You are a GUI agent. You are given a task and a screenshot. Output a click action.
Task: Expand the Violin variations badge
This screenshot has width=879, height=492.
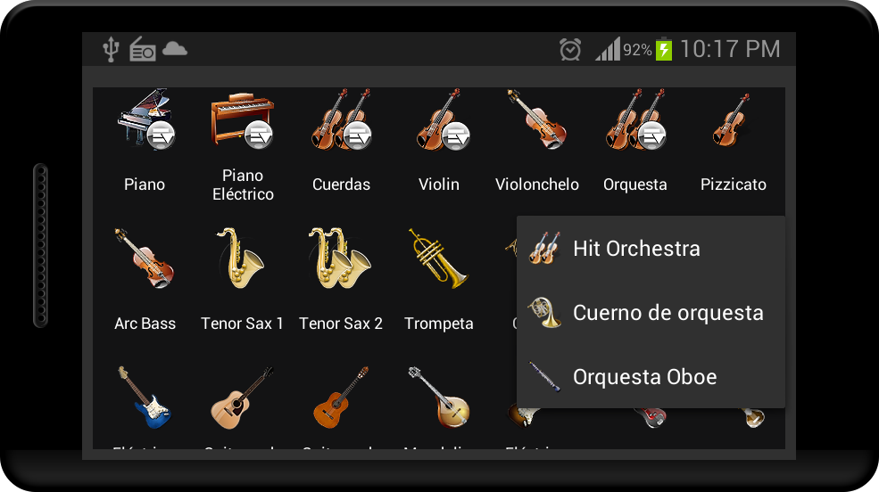(456, 135)
